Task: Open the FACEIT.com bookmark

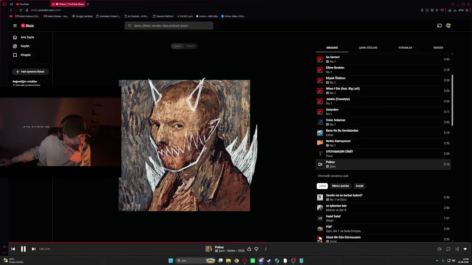Action: coord(185,16)
